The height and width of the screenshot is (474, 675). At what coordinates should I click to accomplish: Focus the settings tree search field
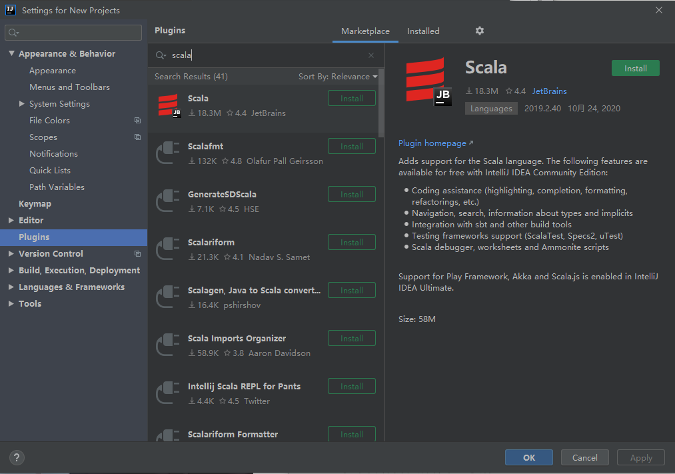click(x=73, y=33)
